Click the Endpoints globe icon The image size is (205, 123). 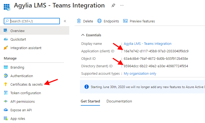click(x=99, y=21)
